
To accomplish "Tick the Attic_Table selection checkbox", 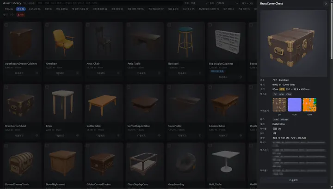I will pos(129,25).
